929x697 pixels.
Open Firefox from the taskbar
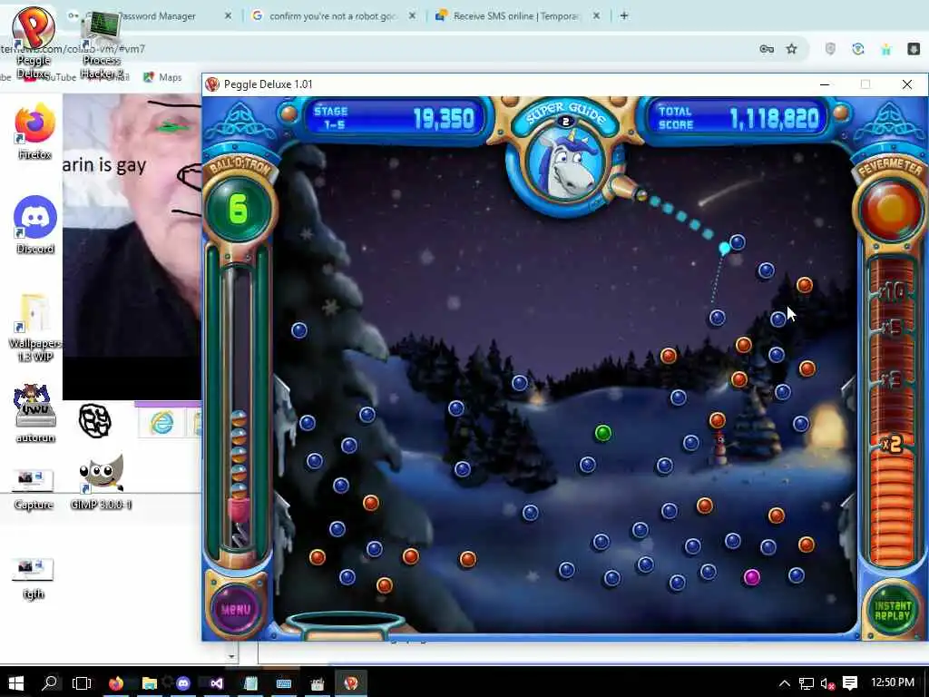coord(116,682)
